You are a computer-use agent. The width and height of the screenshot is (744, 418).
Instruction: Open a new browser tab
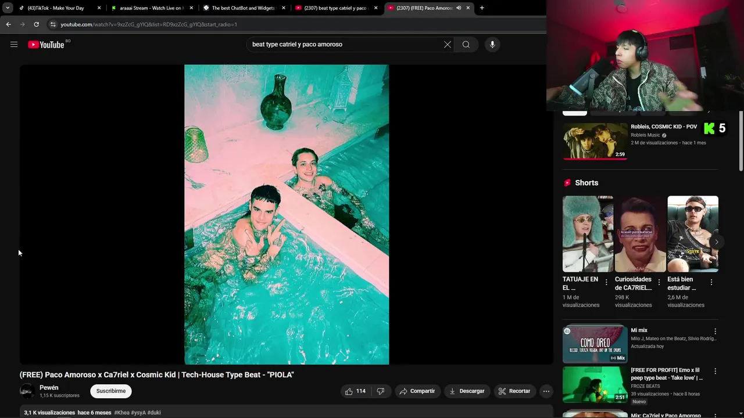[x=482, y=8]
